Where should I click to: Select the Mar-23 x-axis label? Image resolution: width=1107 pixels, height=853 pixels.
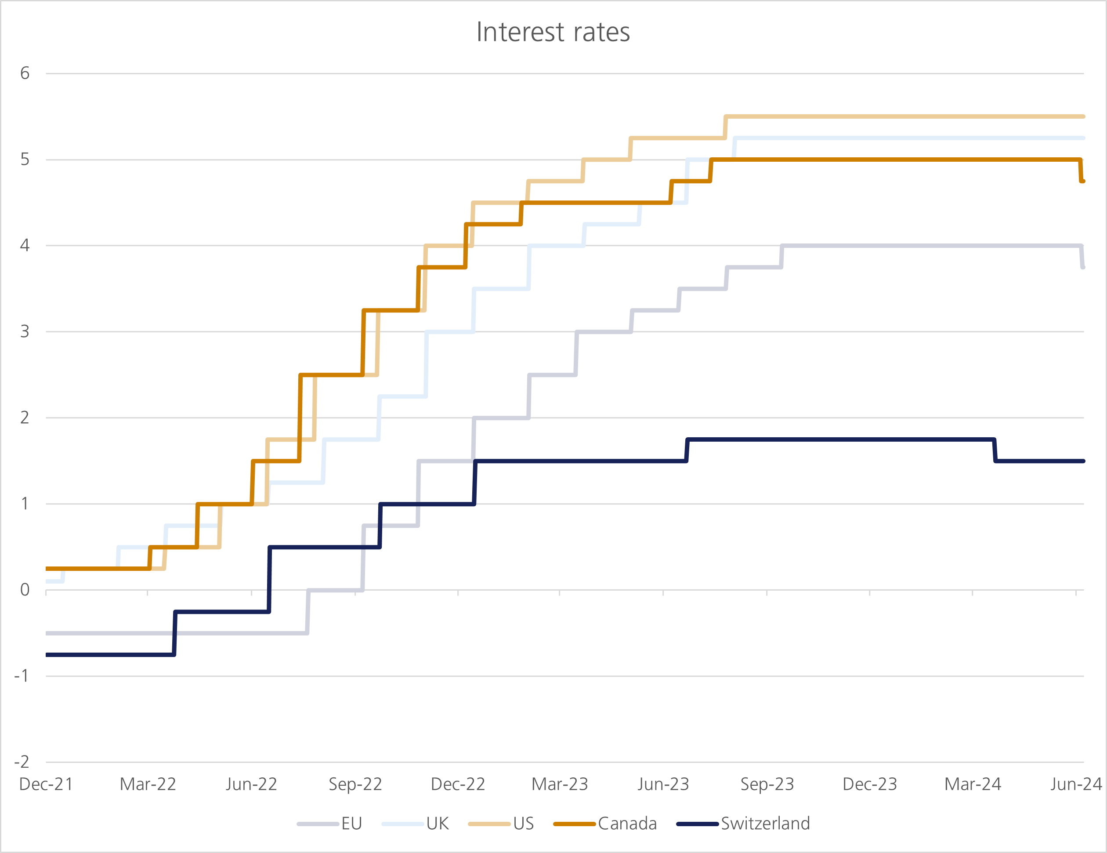(560, 784)
